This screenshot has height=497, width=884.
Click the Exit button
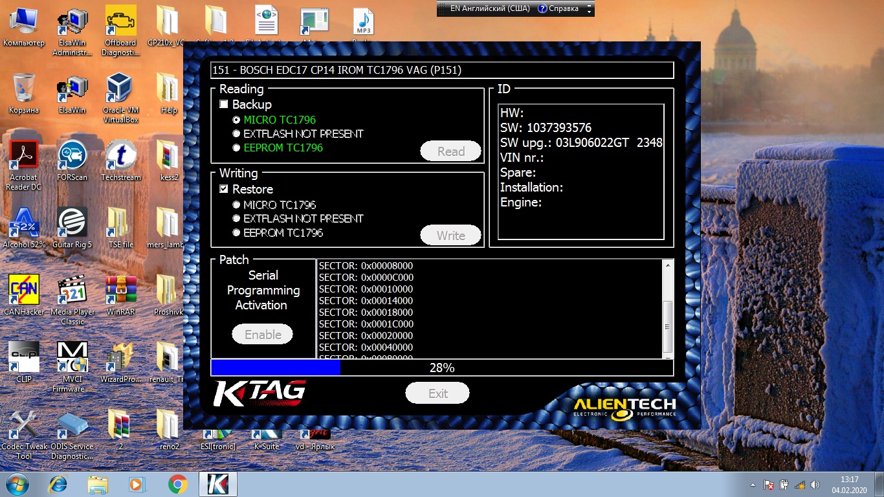point(437,393)
